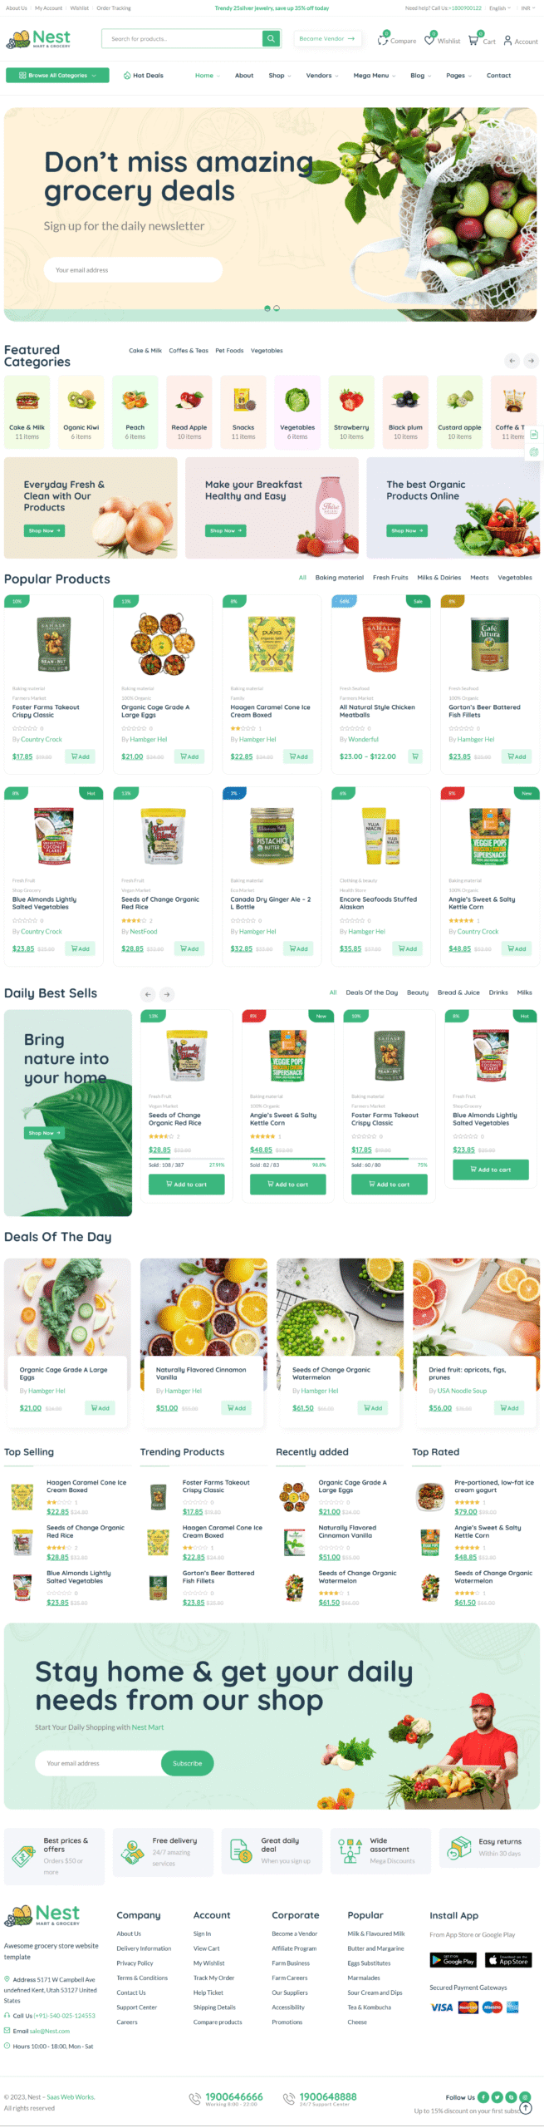Open the Account user icon
544x2128 pixels.
pyautogui.click(x=507, y=39)
